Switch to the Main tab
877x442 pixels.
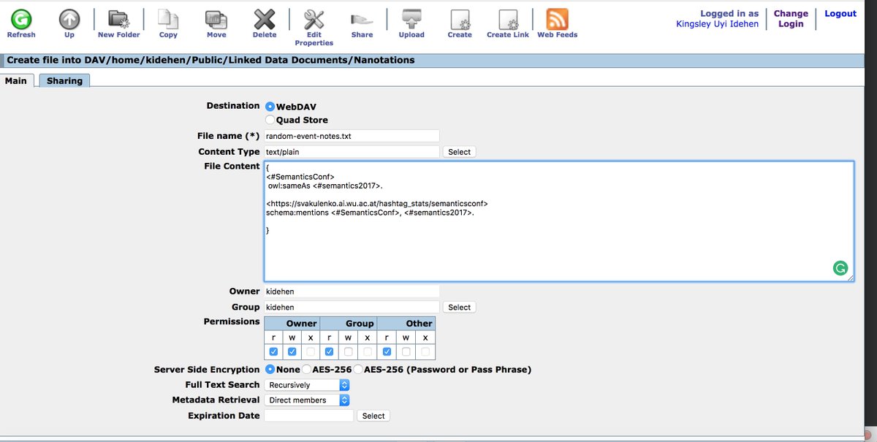point(16,81)
